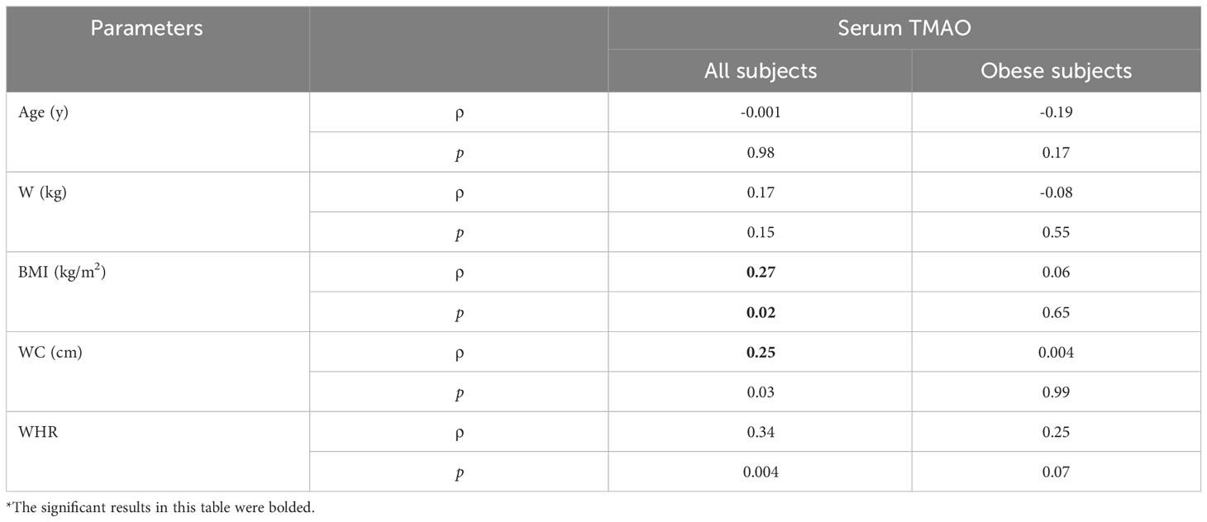Click the All subjects column header

point(761,71)
